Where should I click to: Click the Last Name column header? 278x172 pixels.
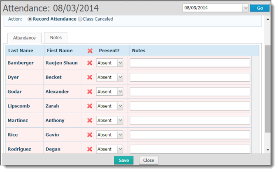click(x=21, y=50)
